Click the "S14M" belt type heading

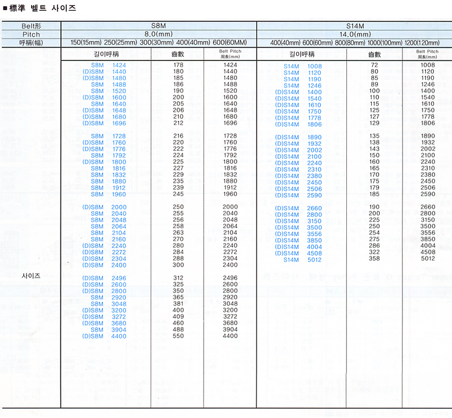[x=355, y=26]
